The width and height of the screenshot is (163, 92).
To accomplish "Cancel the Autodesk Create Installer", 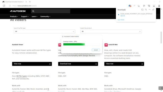I will [x=96, y=50].
